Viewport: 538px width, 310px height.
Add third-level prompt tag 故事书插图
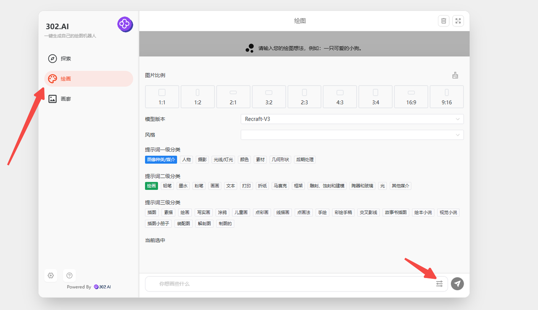click(x=396, y=213)
